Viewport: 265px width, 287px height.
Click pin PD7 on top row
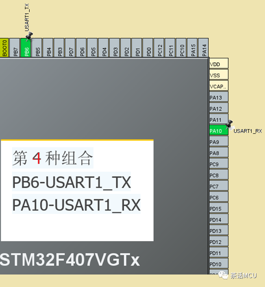[70, 48]
